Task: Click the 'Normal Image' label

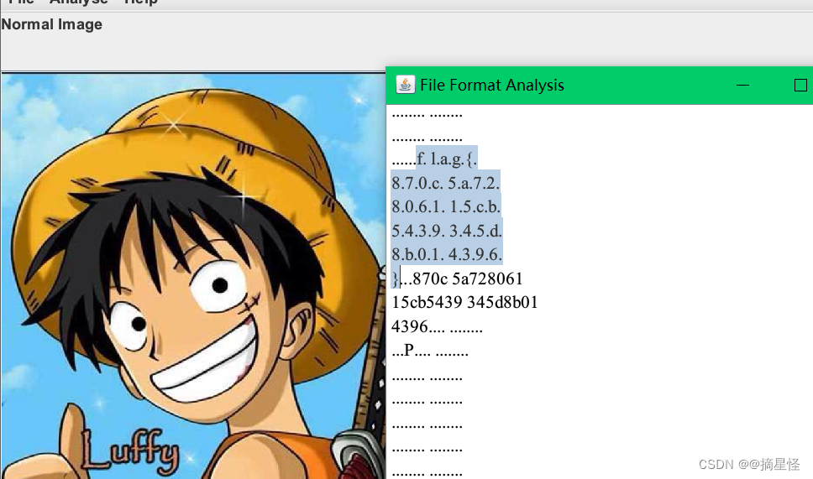Action: point(52,24)
